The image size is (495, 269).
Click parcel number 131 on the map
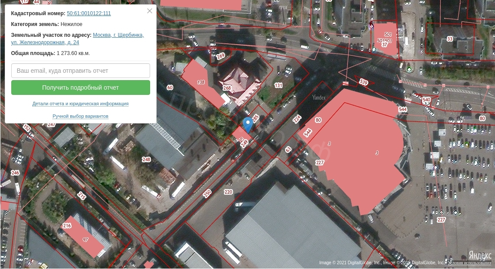coord(278,85)
